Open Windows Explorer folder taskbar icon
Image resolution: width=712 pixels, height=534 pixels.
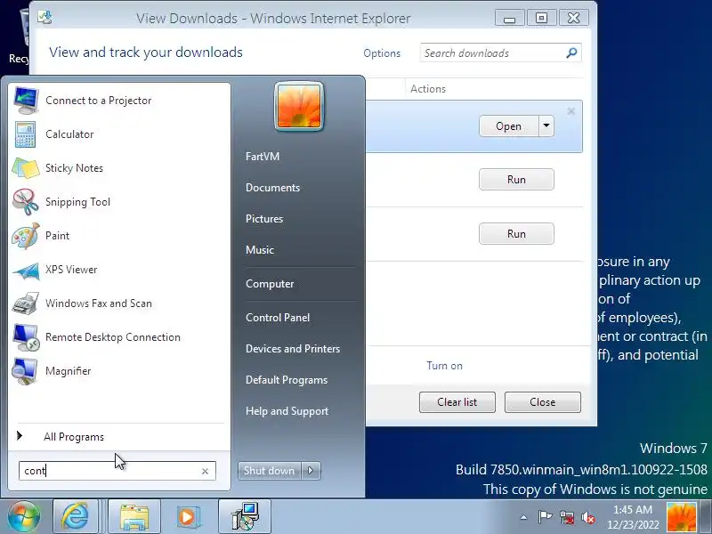[134, 516]
